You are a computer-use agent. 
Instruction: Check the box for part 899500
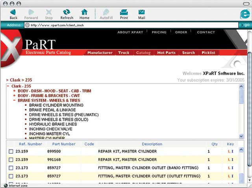(11, 151)
